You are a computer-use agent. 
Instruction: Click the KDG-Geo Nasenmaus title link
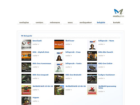point(42,64)
